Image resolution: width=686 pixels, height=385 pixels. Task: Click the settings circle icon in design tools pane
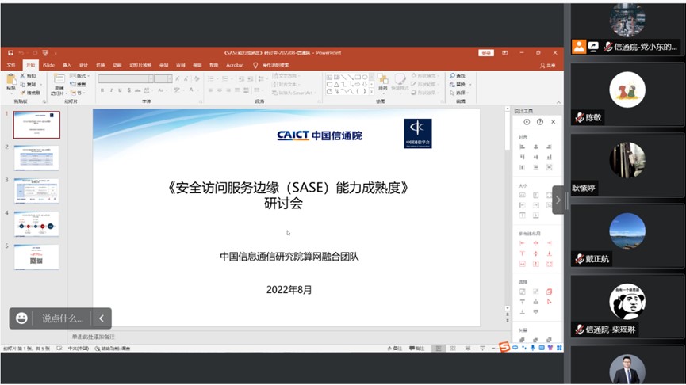point(527,122)
